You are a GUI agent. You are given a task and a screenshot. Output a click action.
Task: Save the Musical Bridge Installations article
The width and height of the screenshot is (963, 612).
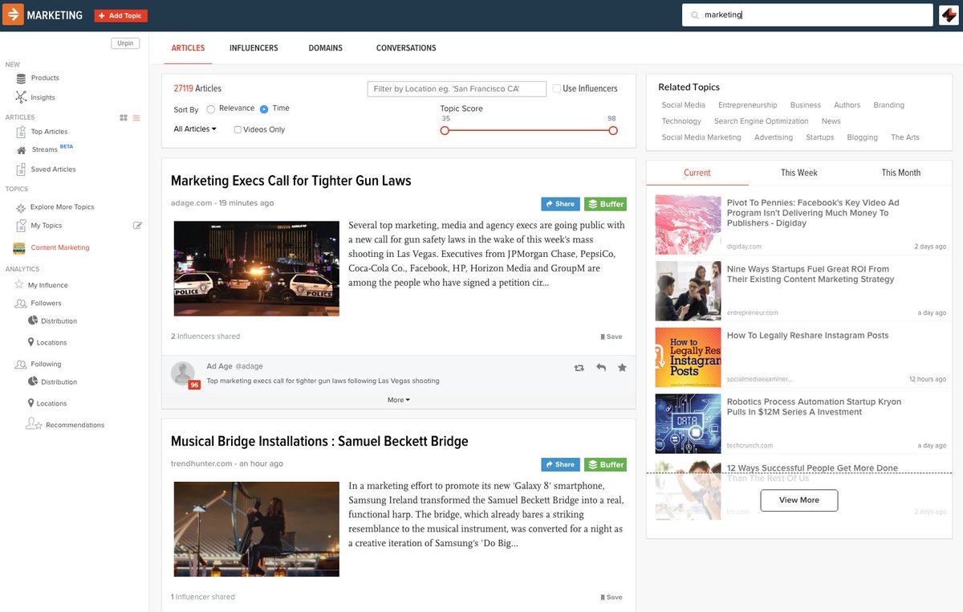pos(612,597)
